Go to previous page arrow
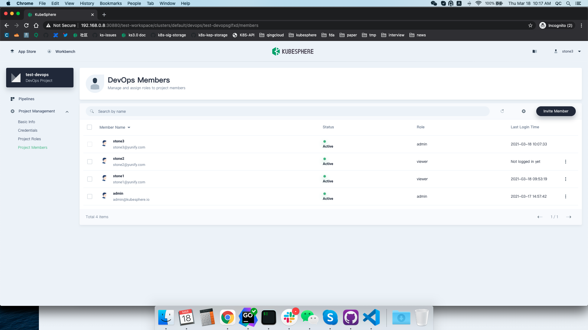This screenshot has height=330, width=588. click(x=540, y=217)
